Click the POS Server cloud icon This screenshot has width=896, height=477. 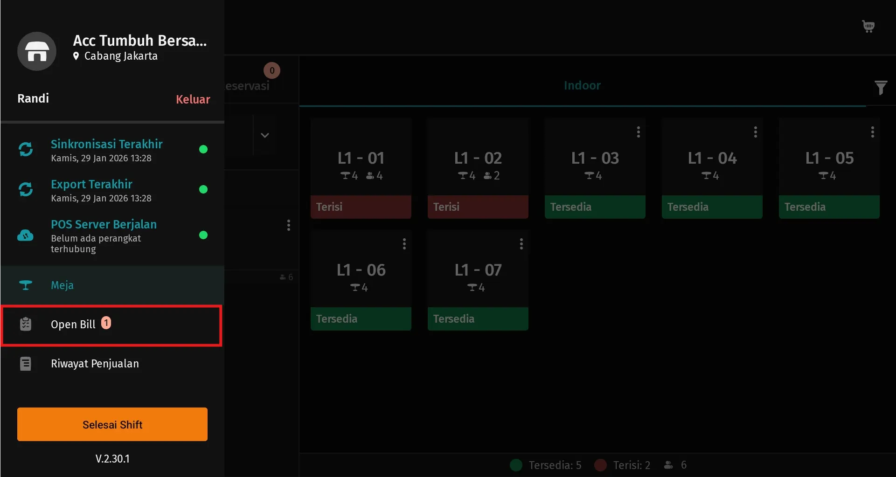coord(26,235)
